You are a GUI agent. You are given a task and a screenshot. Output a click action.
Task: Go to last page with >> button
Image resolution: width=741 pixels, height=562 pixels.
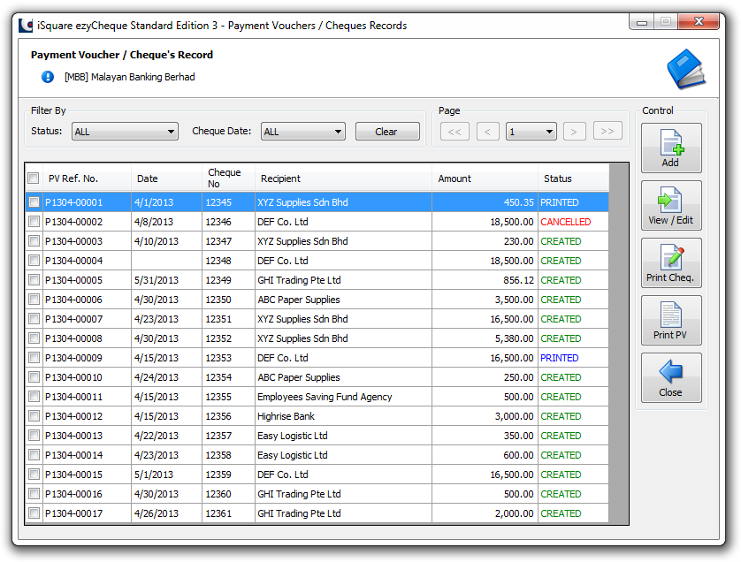pos(607,132)
